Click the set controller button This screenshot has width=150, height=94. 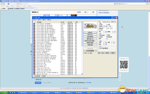pos(90,45)
